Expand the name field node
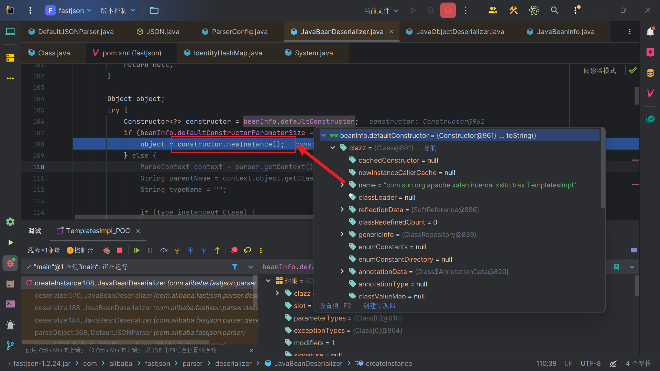The image size is (660, 371). pos(342,185)
